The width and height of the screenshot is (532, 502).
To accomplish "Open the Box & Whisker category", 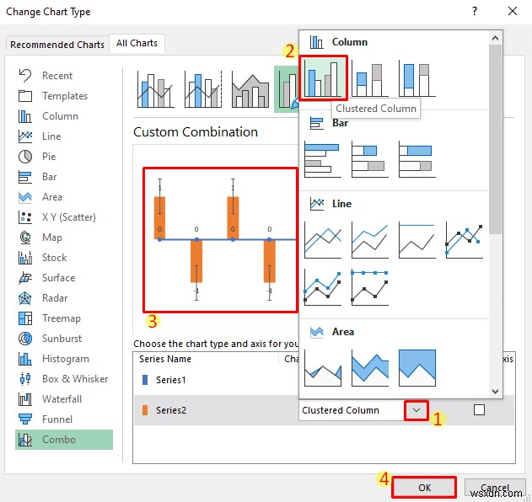I will (64, 379).
